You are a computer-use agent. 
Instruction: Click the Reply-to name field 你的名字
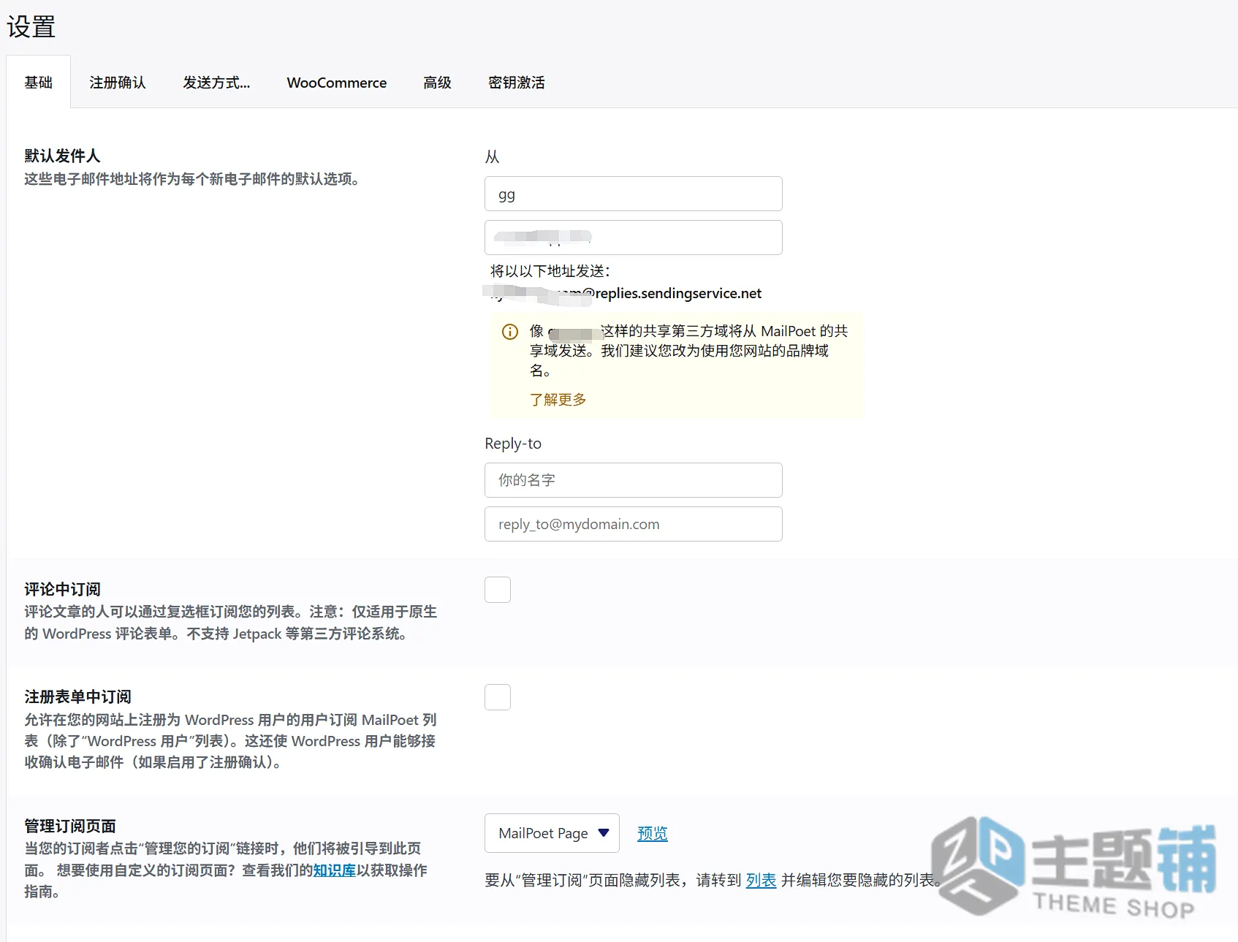pos(634,480)
